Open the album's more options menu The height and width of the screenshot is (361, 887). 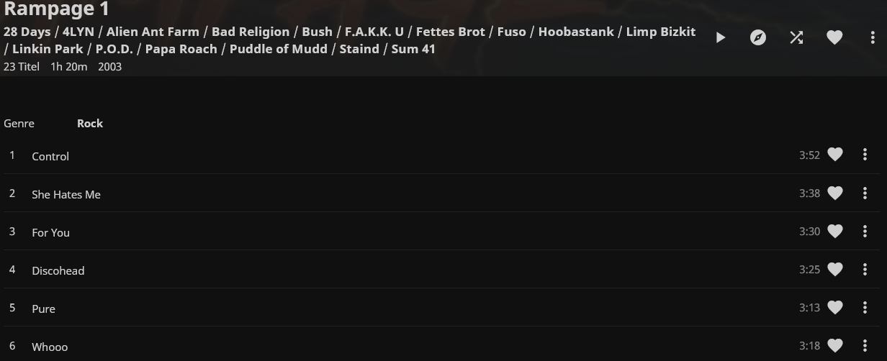[x=873, y=37]
